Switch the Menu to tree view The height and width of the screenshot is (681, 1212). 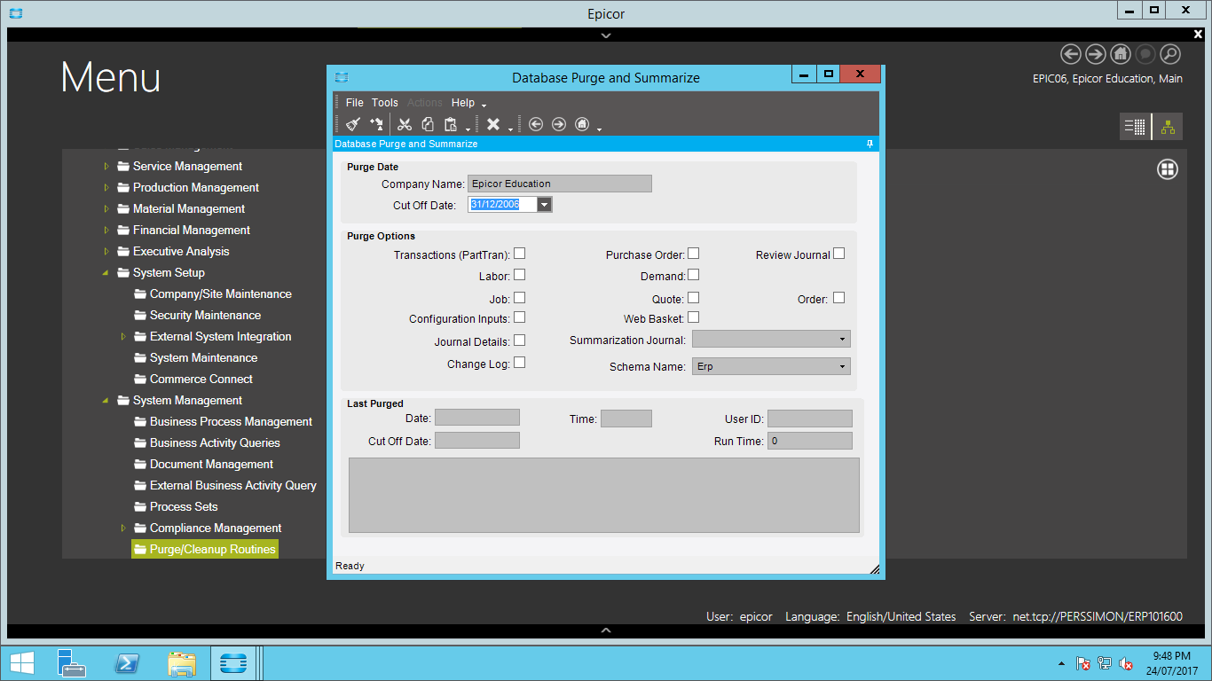[1168, 127]
